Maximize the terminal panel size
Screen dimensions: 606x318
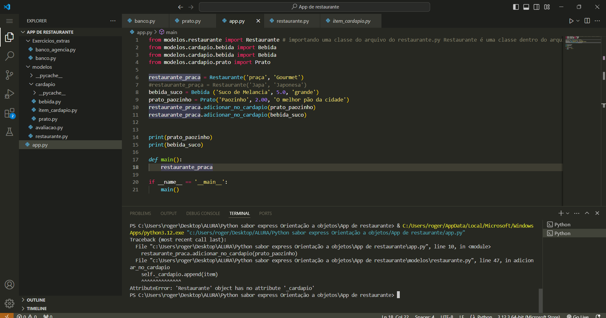coord(587,213)
